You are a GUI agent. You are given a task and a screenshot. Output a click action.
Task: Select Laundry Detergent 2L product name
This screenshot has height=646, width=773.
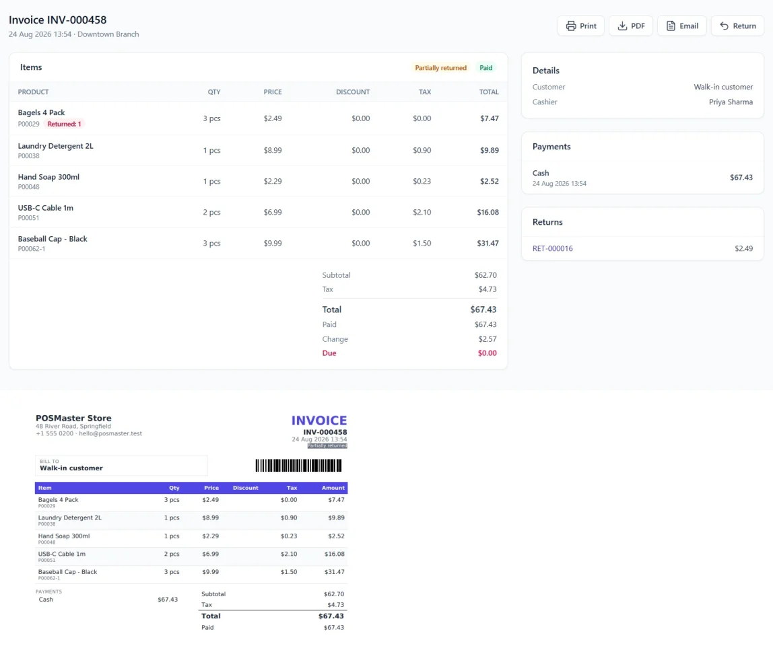pos(55,146)
